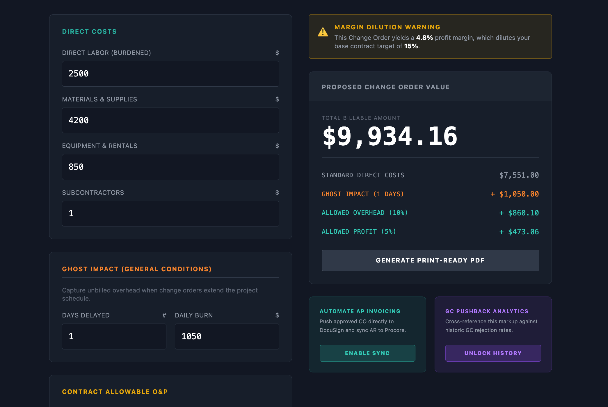Click the Direct Labor (Burdened) input field
This screenshot has width=608, height=407.
(x=170, y=74)
